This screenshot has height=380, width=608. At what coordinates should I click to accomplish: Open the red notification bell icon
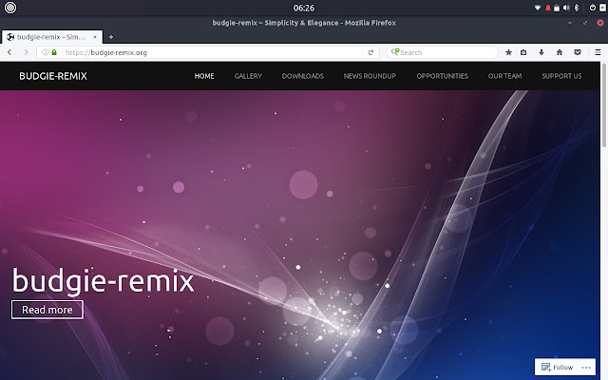[548, 8]
